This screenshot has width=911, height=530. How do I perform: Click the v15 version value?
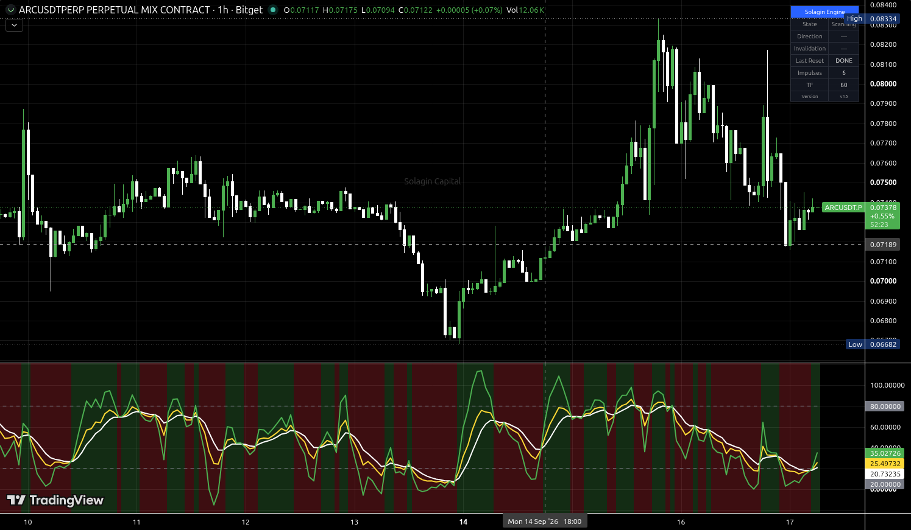pyautogui.click(x=844, y=96)
